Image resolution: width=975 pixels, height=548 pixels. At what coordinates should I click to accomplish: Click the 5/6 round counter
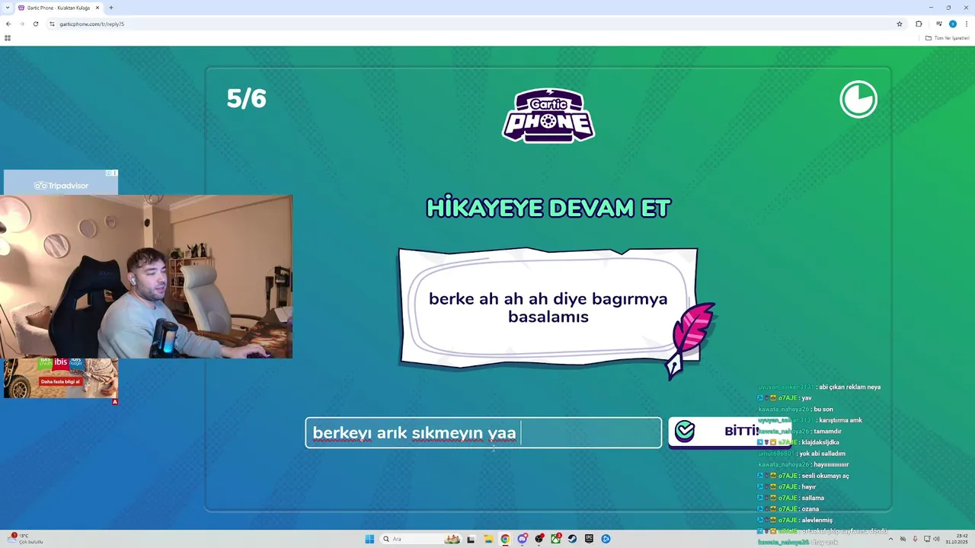click(x=246, y=98)
